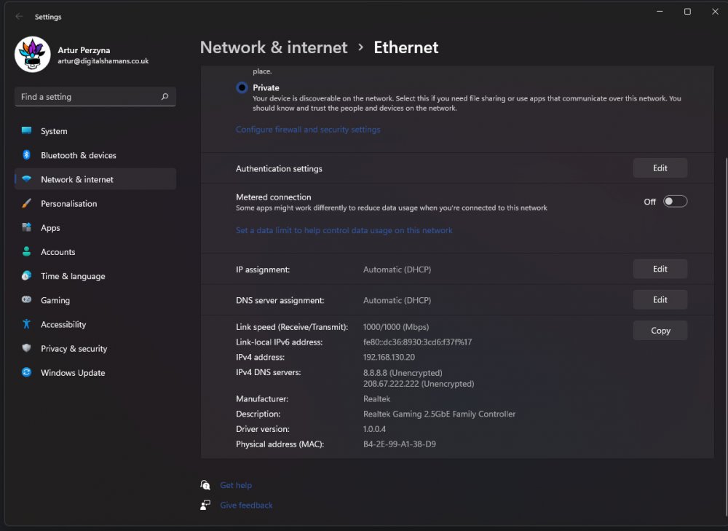Click the Get help headset icon
The image size is (728, 531).
[205, 485]
